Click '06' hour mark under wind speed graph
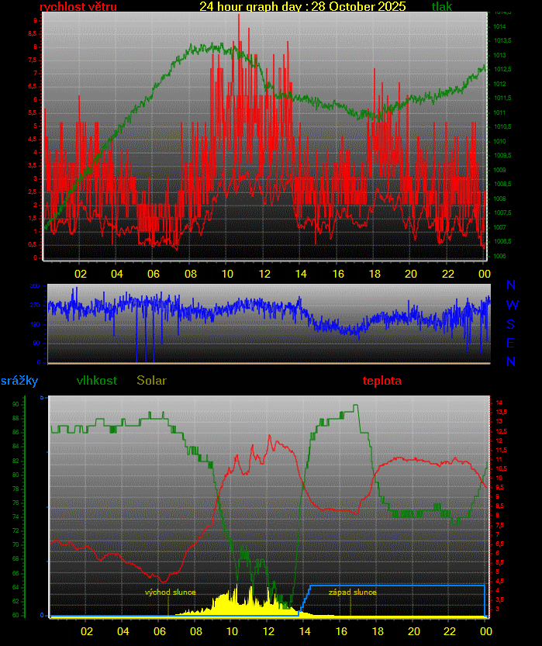The height and width of the screenshot is (646, 542). [x=153, y=274]
